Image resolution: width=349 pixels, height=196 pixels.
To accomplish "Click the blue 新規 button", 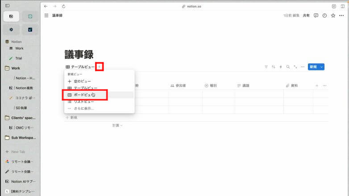I will (x=313, y=67).
